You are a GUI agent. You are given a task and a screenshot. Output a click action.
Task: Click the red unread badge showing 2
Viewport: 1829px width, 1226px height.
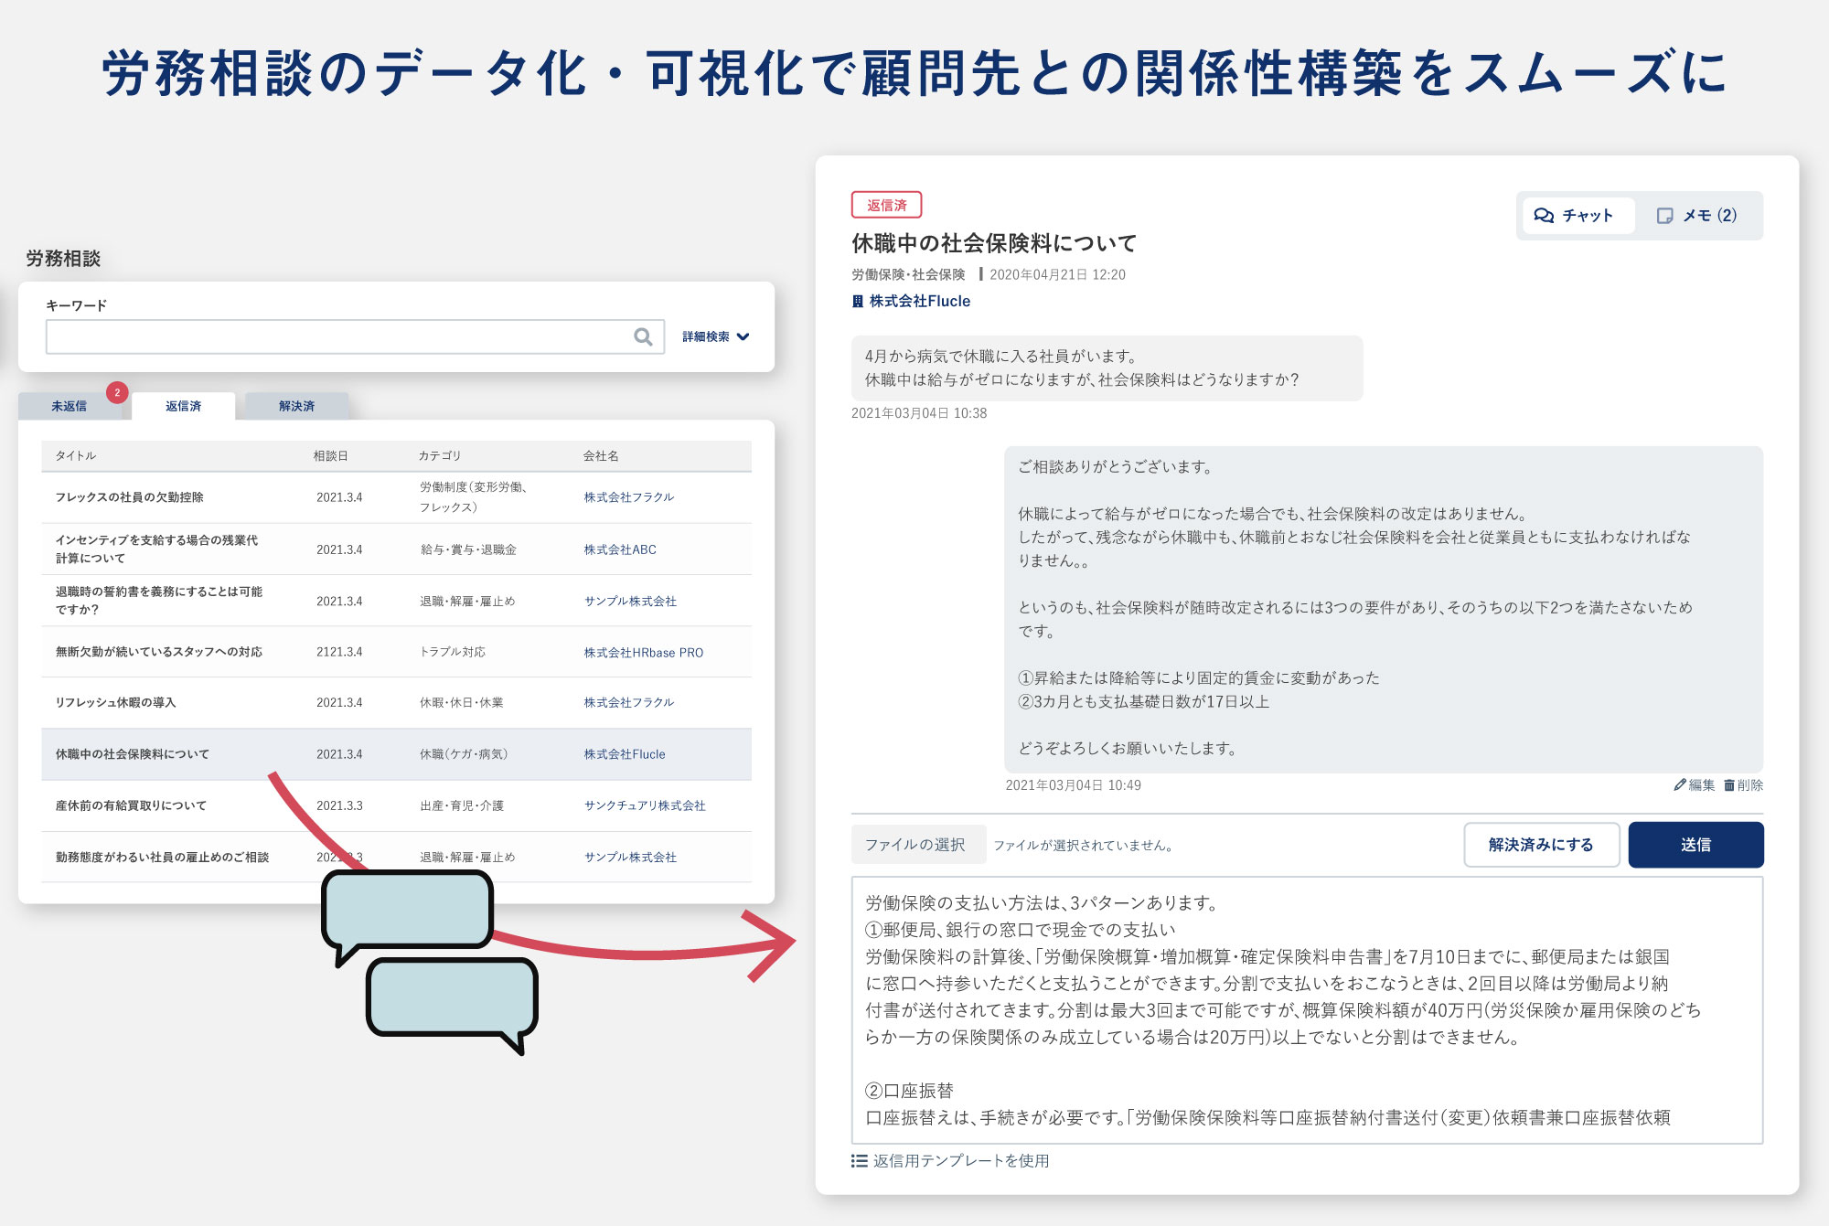tap(117, 392)
